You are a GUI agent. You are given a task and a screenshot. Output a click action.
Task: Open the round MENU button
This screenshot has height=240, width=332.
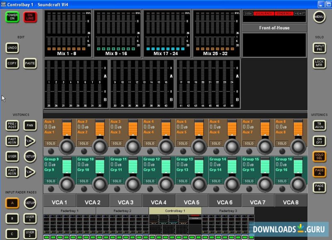(x=319, y=17)
